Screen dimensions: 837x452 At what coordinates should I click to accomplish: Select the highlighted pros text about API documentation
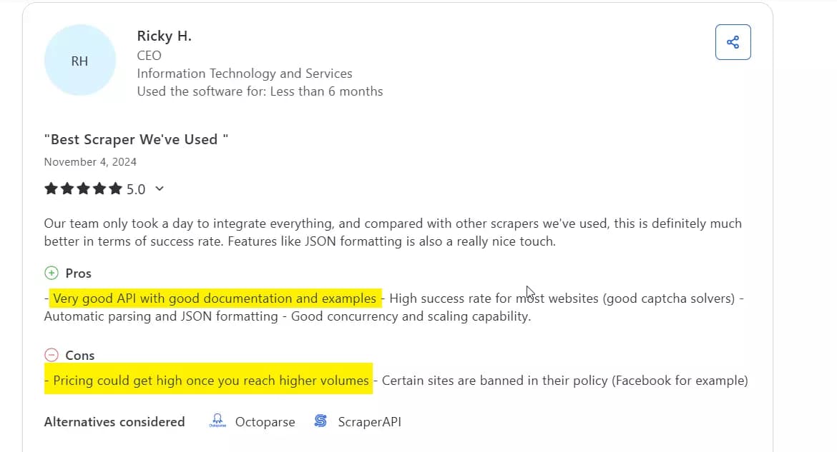pos(213,298)
